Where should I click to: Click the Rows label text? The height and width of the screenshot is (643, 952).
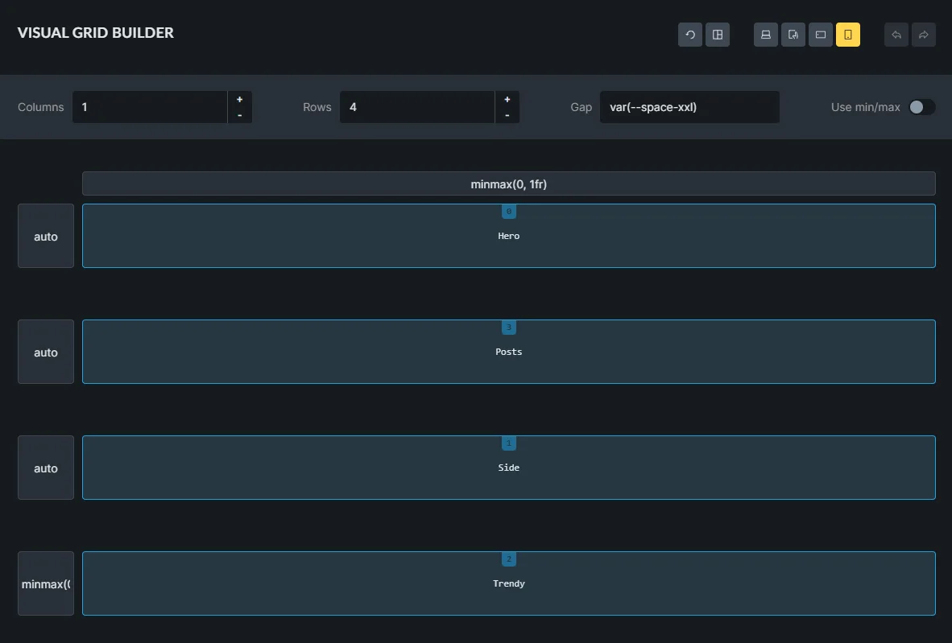click(x=317, y=107)
